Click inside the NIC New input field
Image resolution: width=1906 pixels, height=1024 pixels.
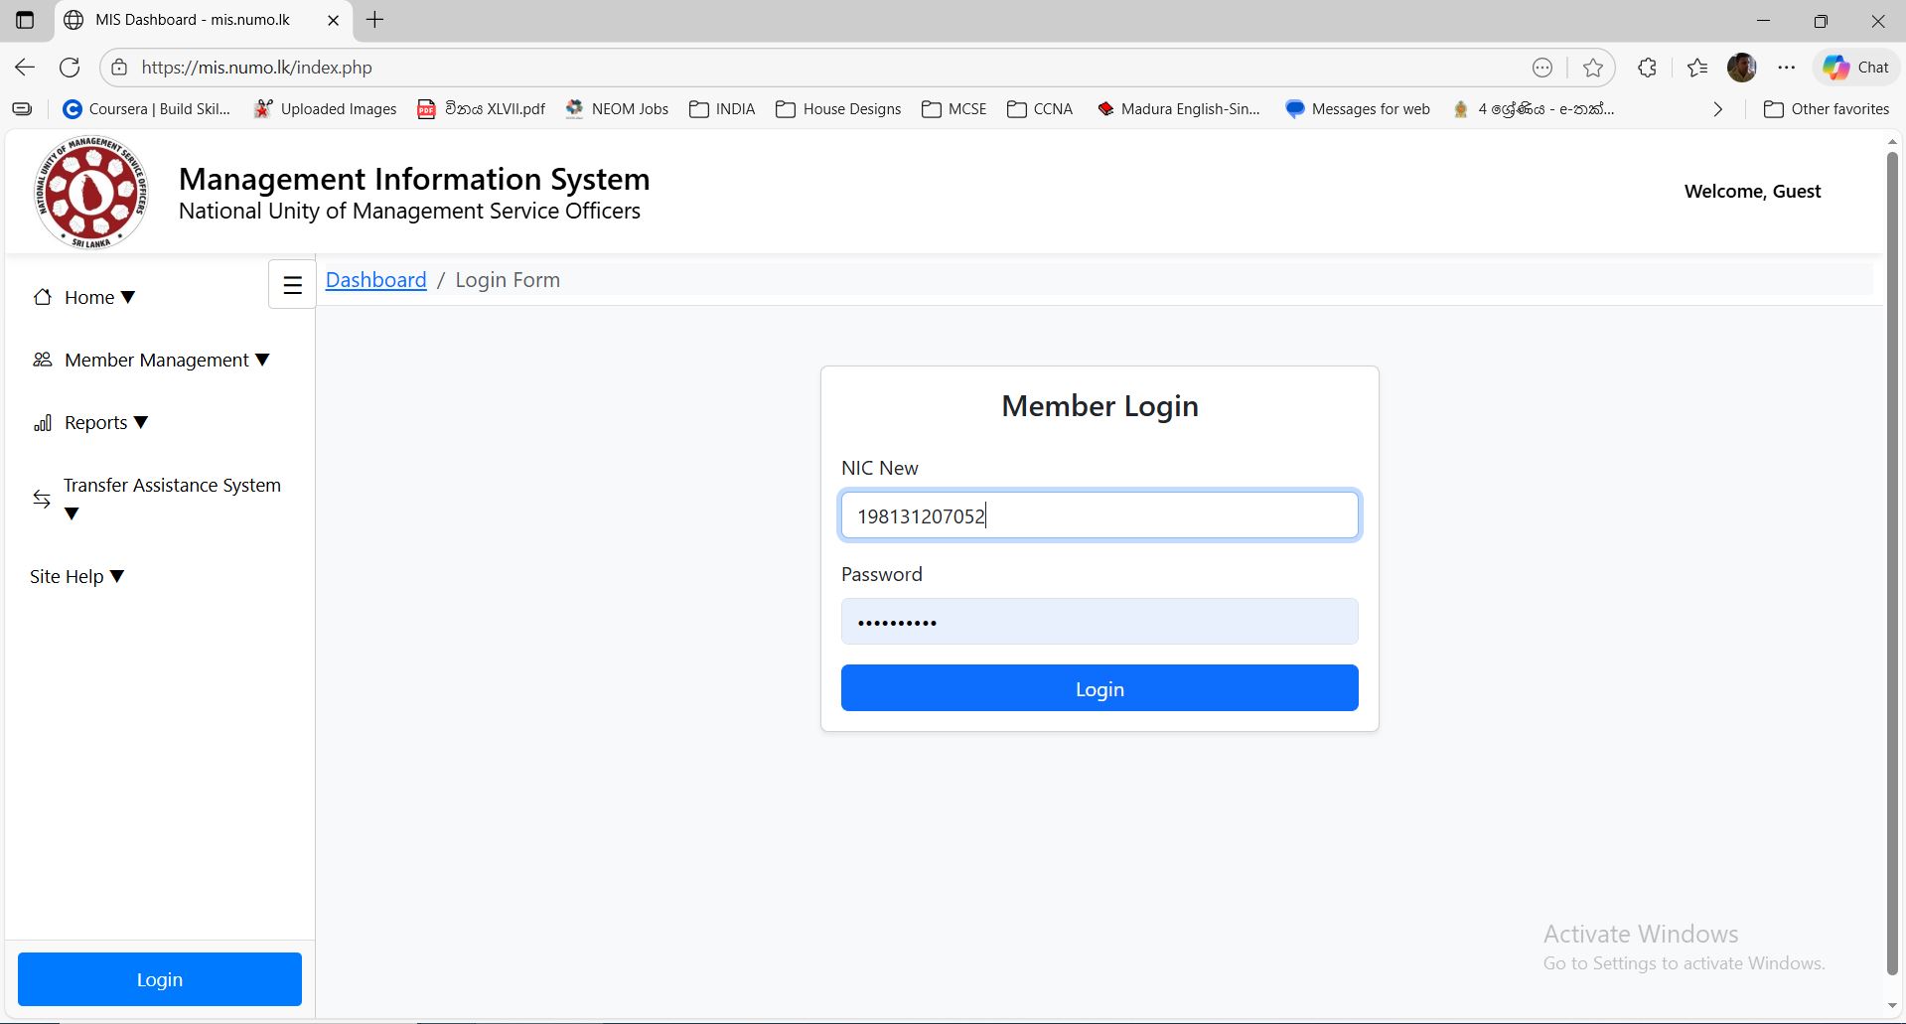(1099, 515)
